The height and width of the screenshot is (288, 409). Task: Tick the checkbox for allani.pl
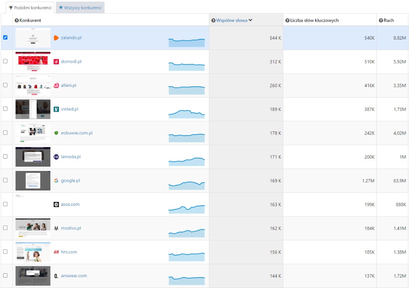pyautogui.click(x=5, y=85)
